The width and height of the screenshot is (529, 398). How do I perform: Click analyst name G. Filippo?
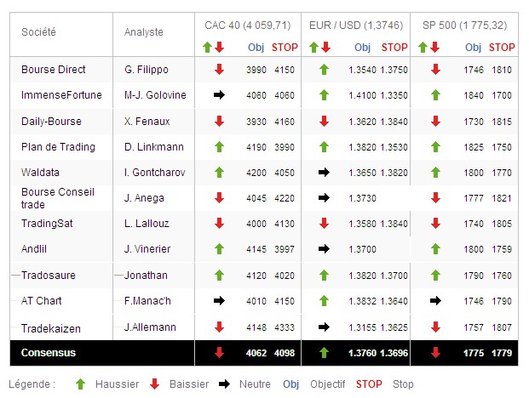click(x=146, y=70)
